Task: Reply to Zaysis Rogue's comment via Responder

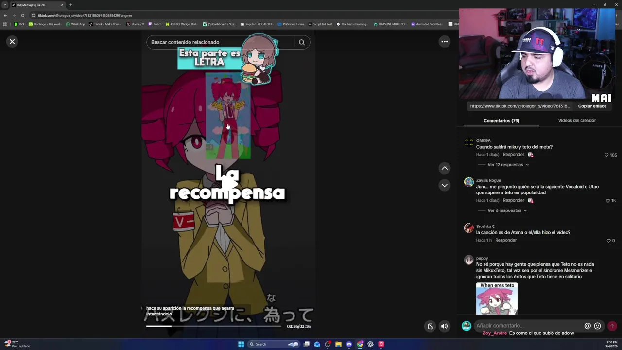Action: [x=513, y=200]
